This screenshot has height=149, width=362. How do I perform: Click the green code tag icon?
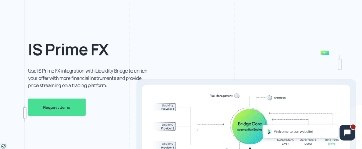click(x=325, y=53)
